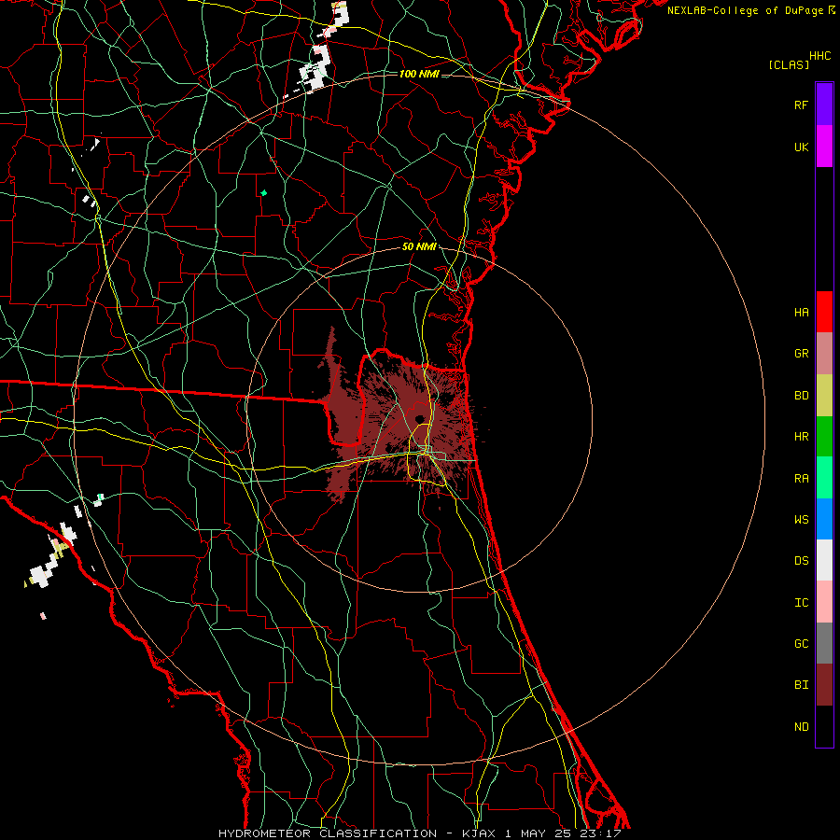Click the HA legend label

(801, 312)
